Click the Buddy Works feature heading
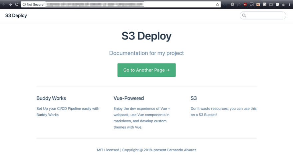This screenshot has width=293, height=157. [x=51, y=98]
